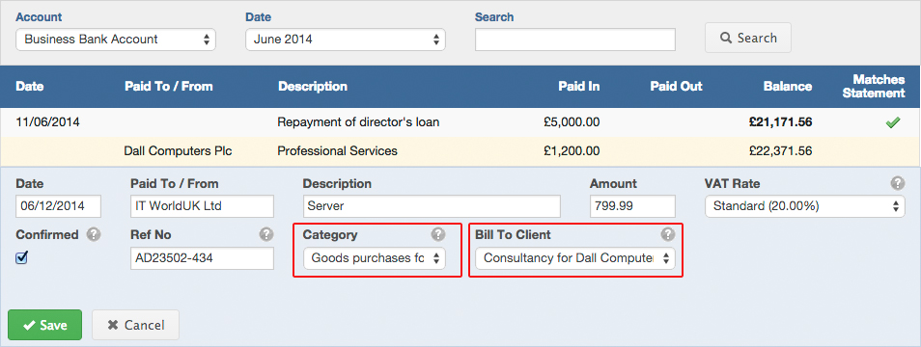Viewport: 921px width, 347px height.
Task: Click the £5,000.00 paid in amount
Action: (572, 122)
